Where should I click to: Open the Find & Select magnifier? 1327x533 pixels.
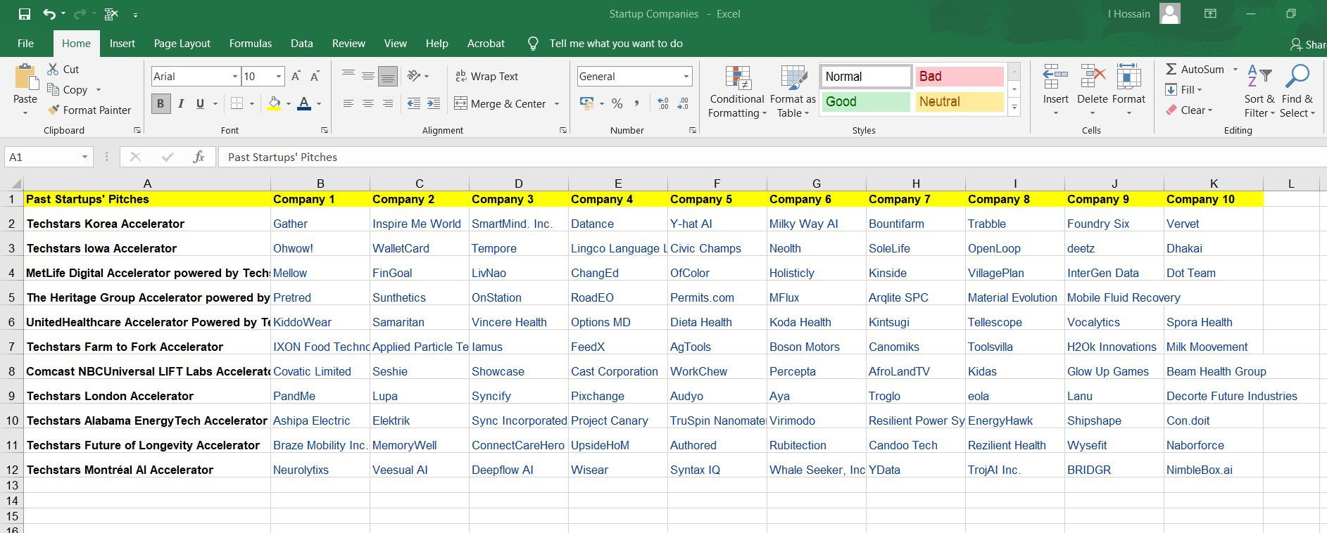1297,79
